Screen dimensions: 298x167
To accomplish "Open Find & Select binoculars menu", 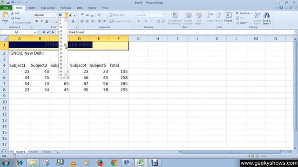I will coord(267,18).
